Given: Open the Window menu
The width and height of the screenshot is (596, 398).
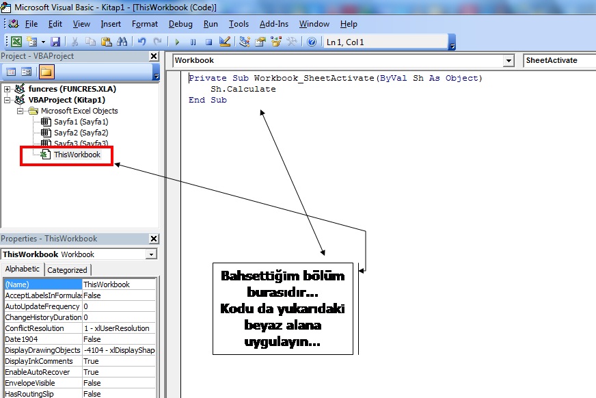Looking at the screenshot, I should click(314, 24).
